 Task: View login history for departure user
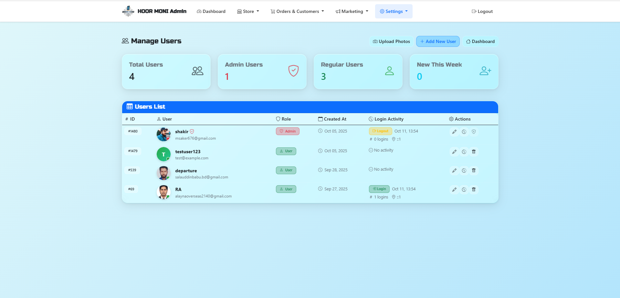click(x=464, y=170)
